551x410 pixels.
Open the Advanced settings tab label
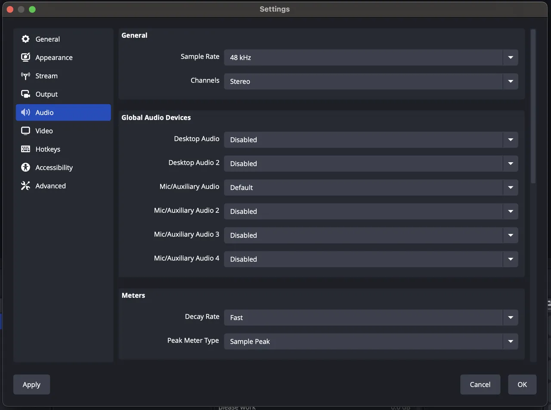(x=50, y=186)
